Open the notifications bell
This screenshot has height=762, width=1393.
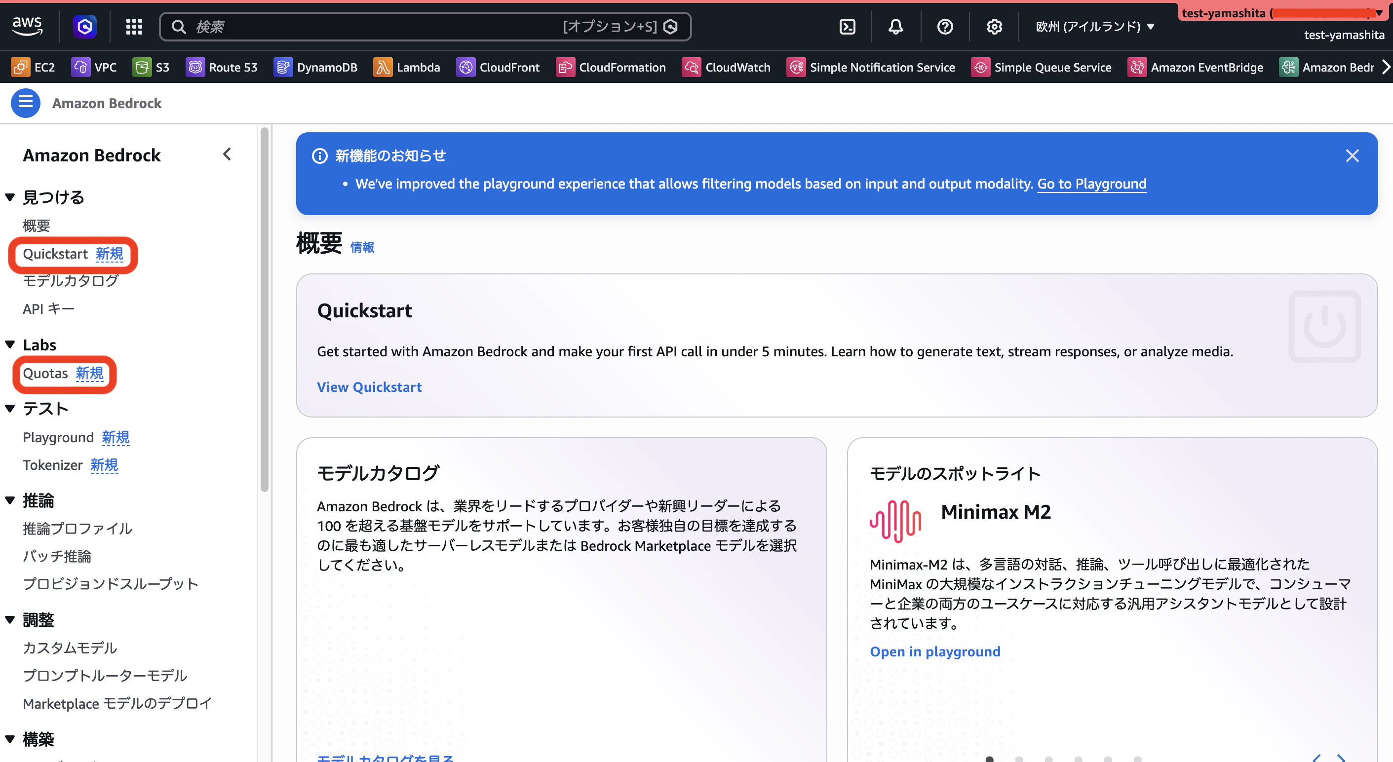(895, 27)
